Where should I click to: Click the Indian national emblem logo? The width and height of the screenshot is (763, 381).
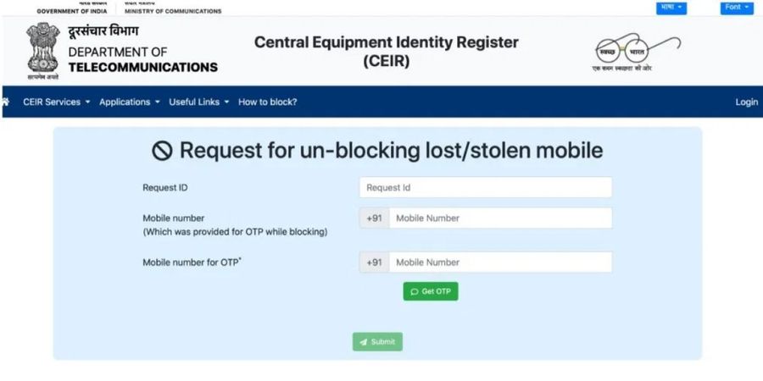click(43, 51)
